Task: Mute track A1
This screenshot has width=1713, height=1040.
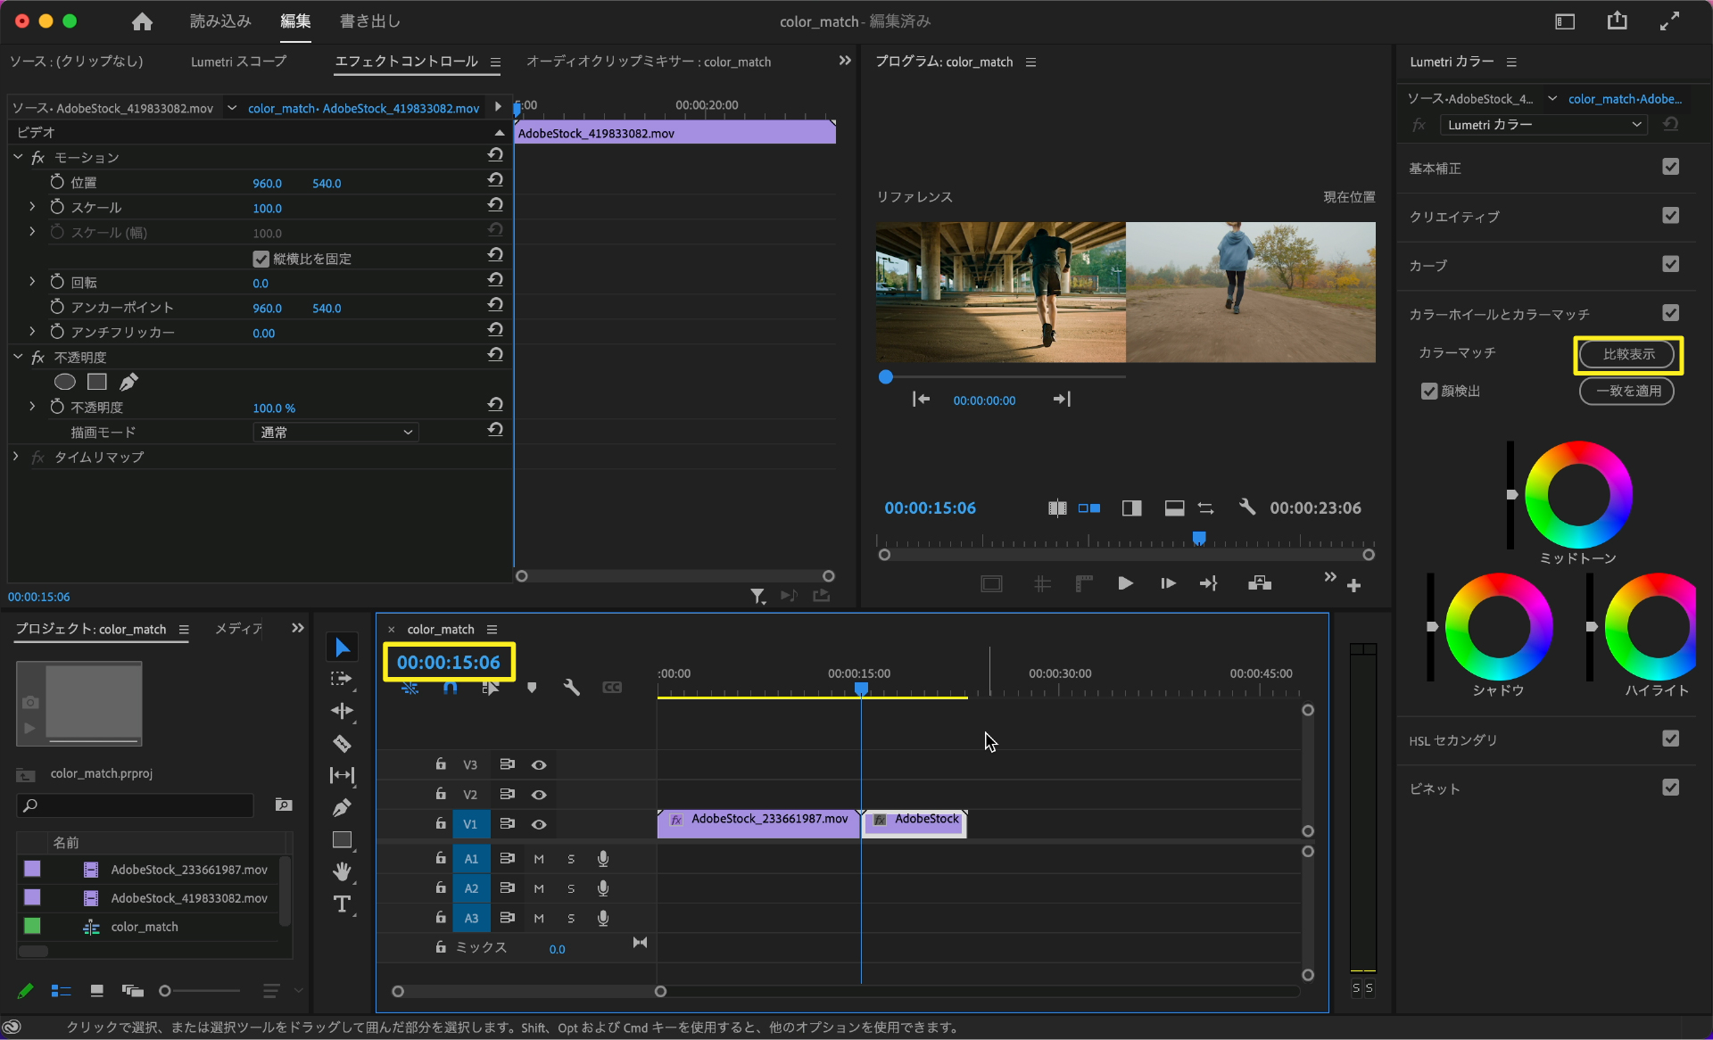Action: (x=539, y=859)
